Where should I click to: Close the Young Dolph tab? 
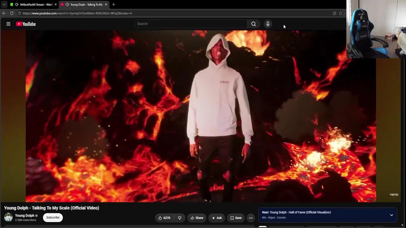click(x=106, y=4)
